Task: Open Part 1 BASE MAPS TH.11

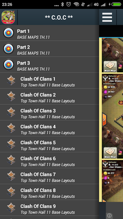Action: coord(49,33)
